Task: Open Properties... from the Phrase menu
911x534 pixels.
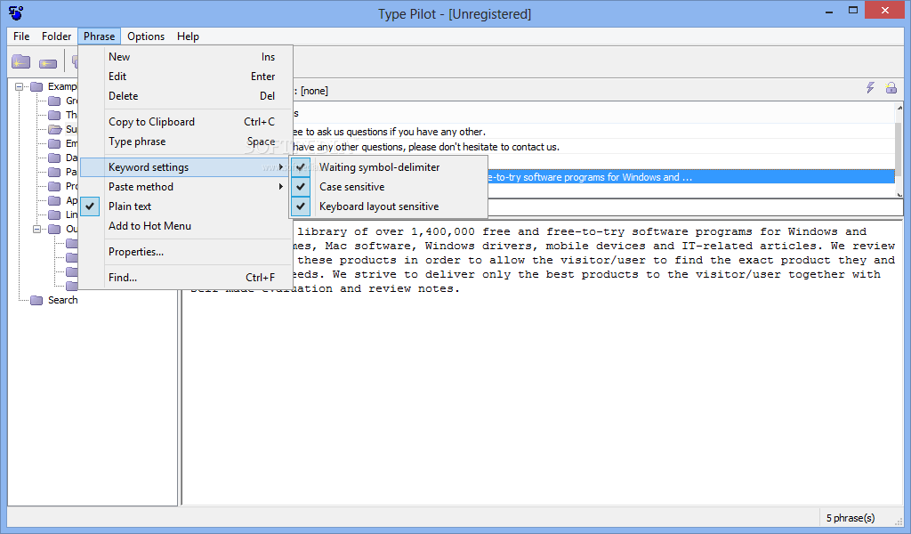Action: point(185,252)
